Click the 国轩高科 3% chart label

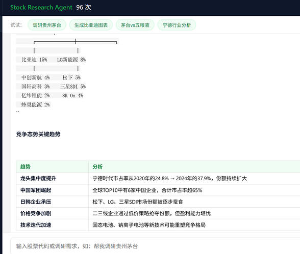click(35, 87)
